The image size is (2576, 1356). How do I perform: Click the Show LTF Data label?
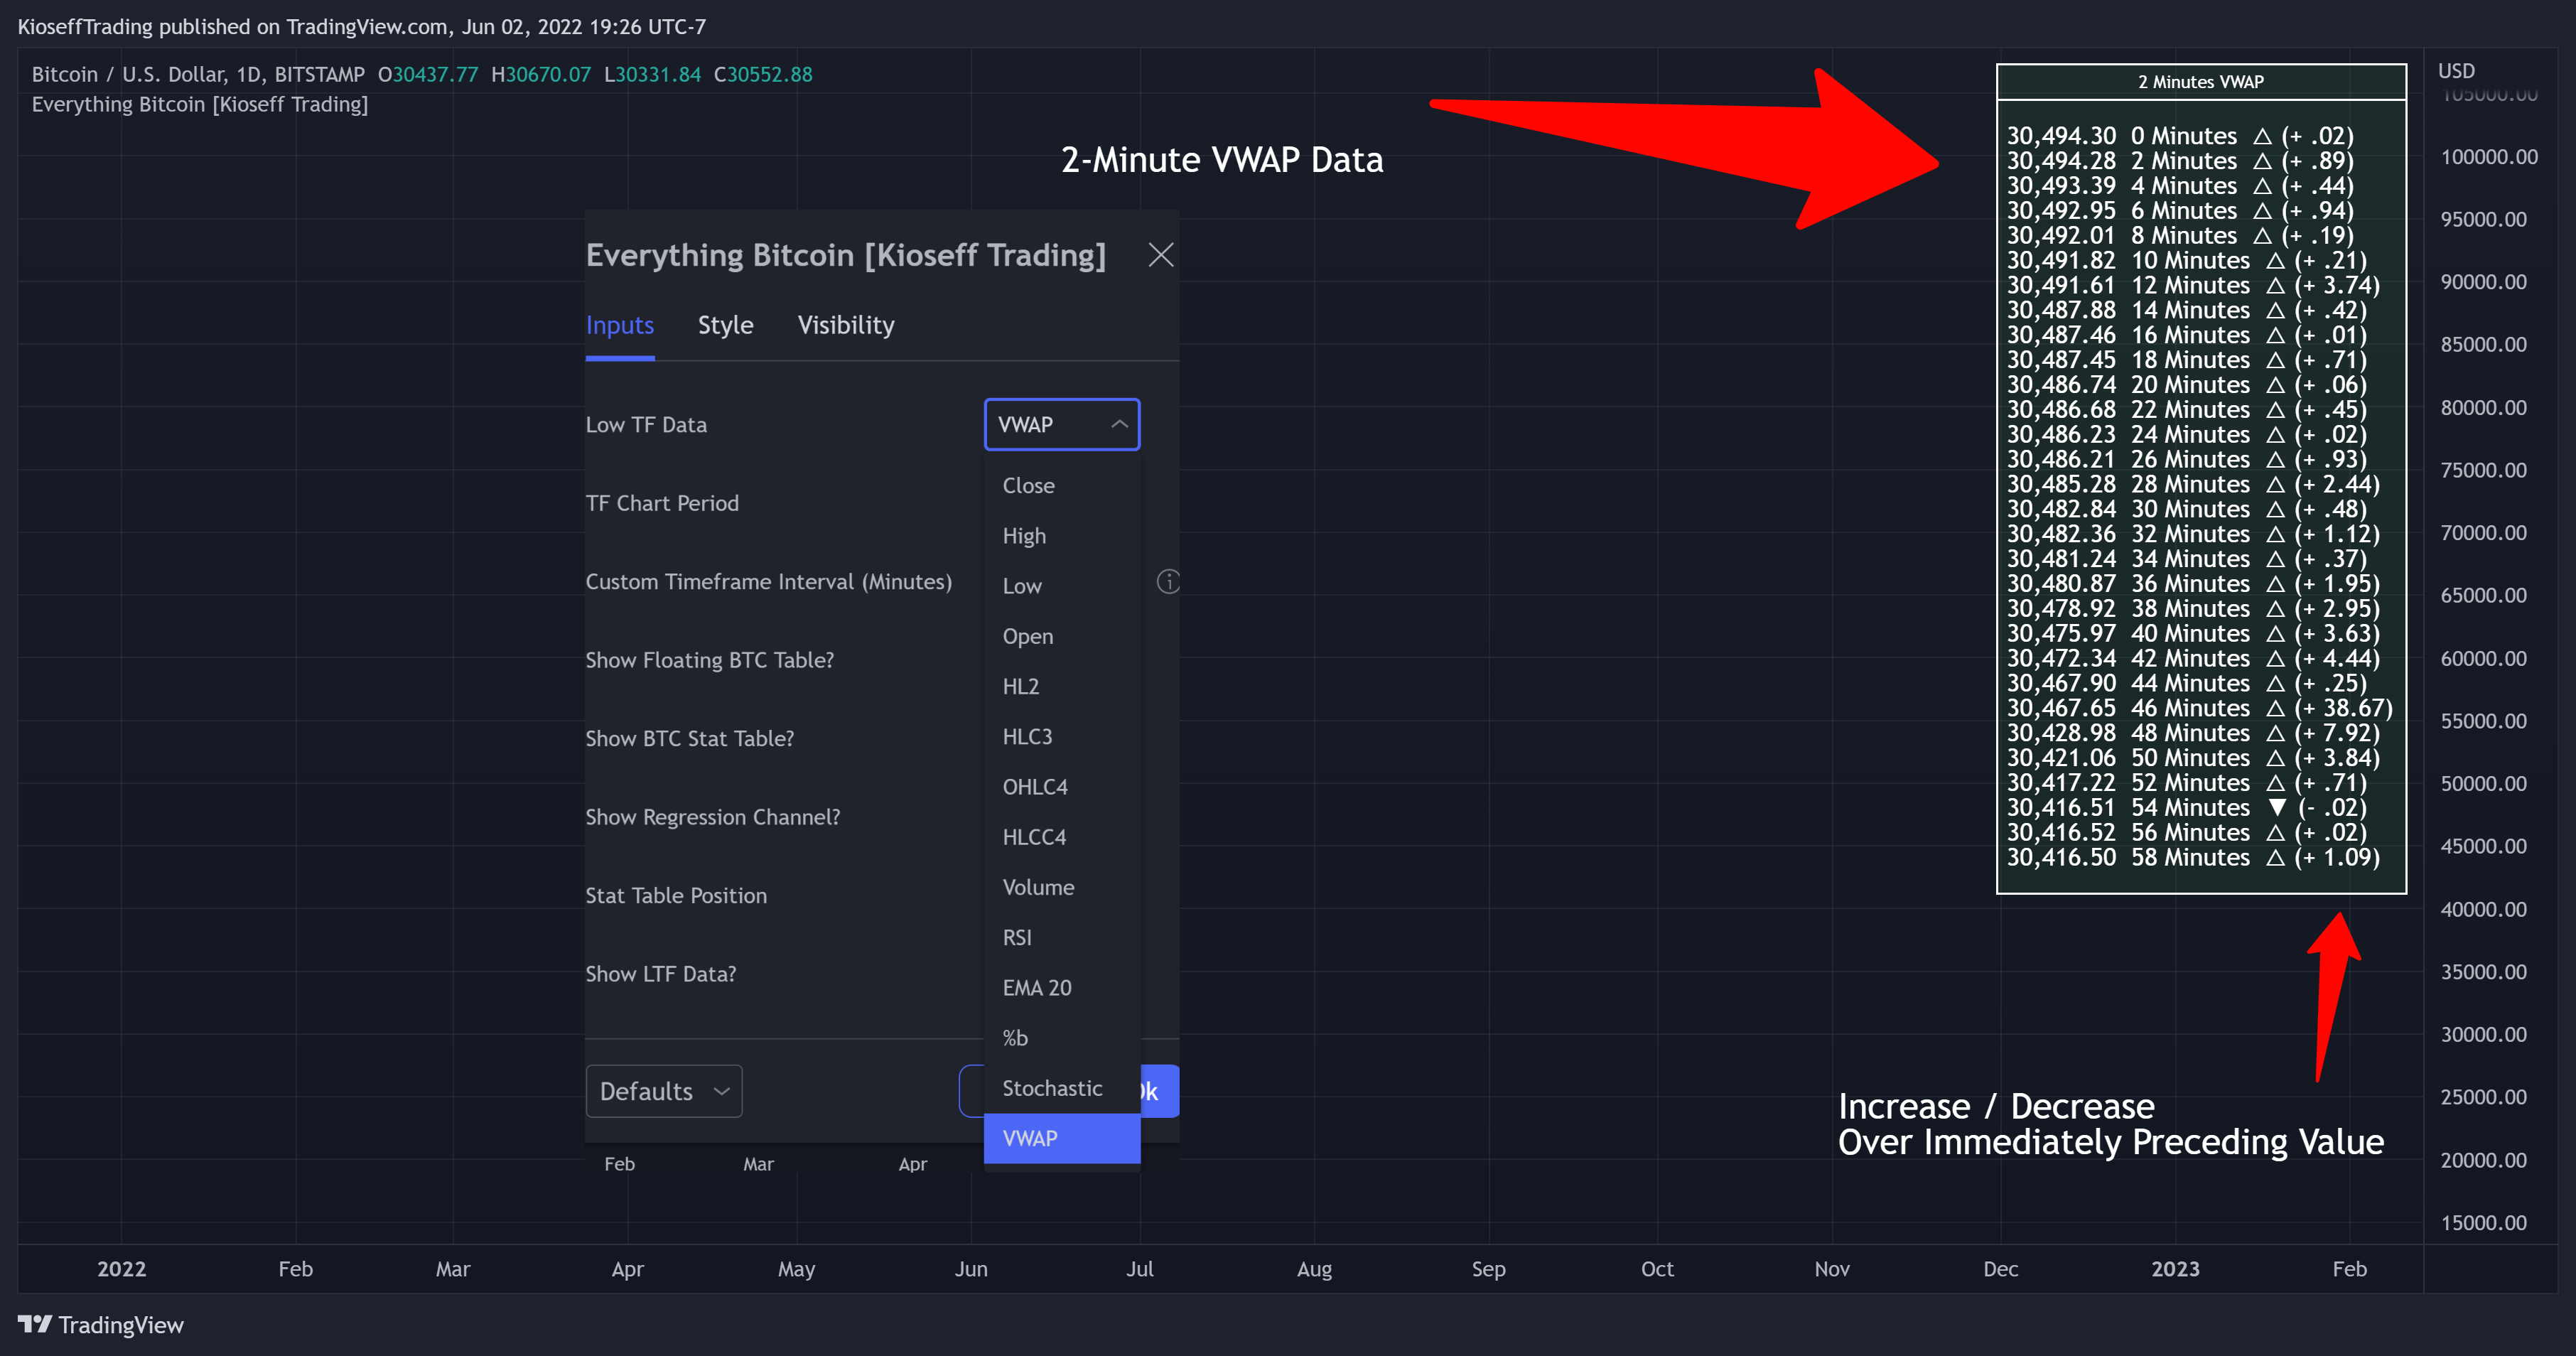(660, 974)
